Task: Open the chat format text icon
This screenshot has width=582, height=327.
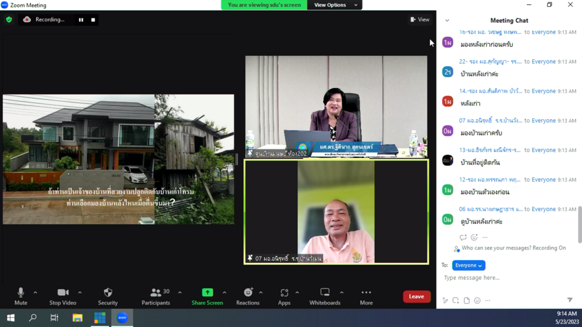Action: [x=445, y=300]
